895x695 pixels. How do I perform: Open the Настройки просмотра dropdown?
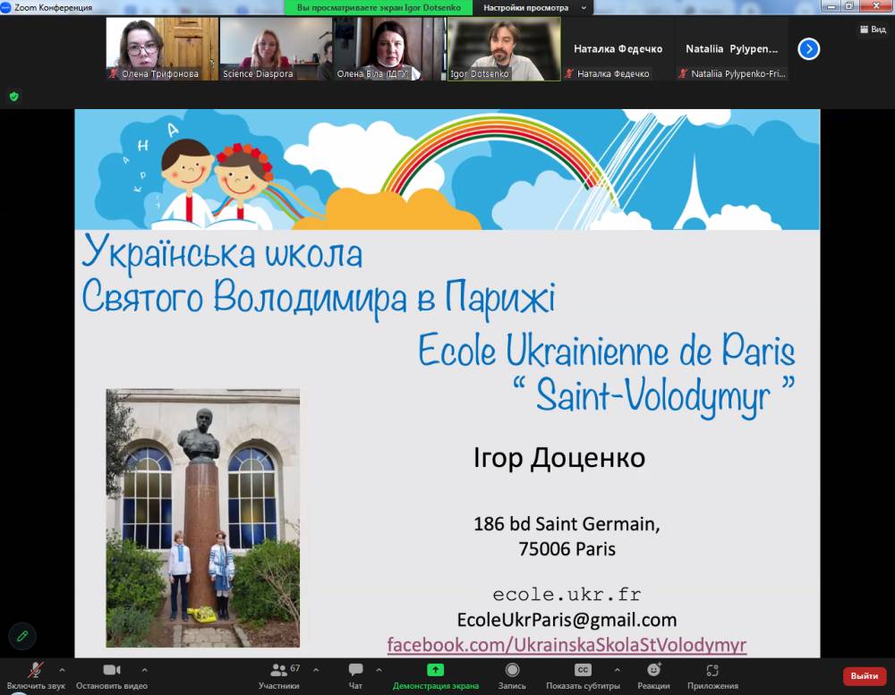point(532,7)
